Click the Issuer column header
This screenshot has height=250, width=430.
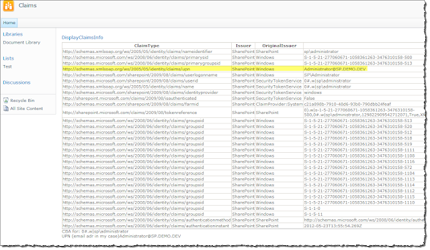[x=243, y=46]
